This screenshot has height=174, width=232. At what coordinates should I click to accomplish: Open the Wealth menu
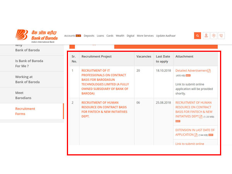coord(120,36)
